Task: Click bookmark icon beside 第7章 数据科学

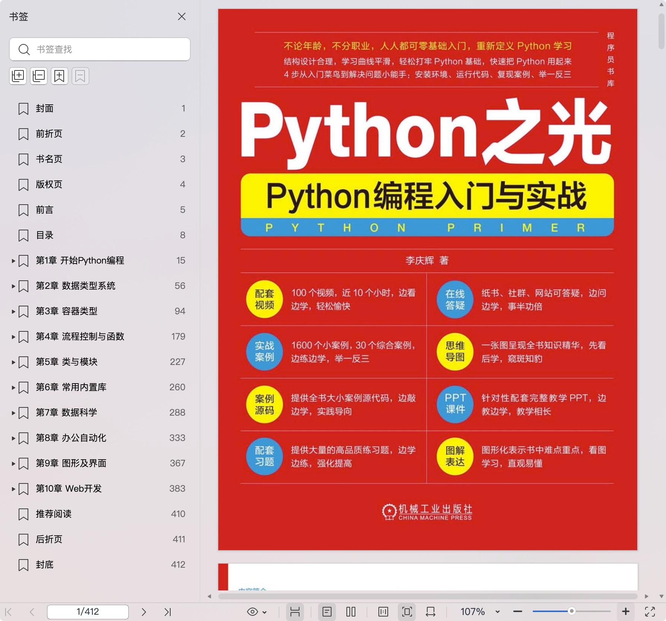Action: tap(23, 413)
